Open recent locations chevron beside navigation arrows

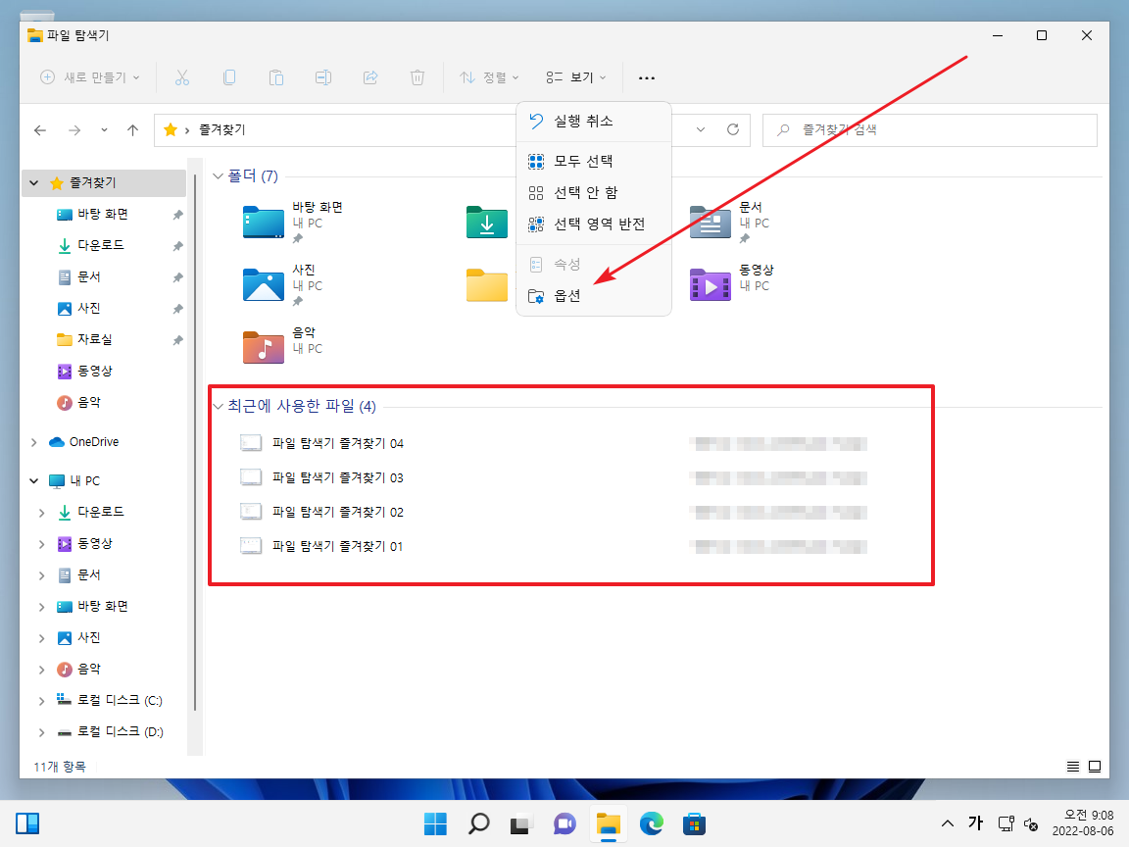coord(105,130)
